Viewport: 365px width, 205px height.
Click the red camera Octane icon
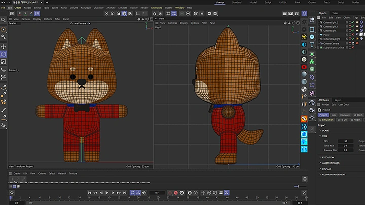[304, 67]
